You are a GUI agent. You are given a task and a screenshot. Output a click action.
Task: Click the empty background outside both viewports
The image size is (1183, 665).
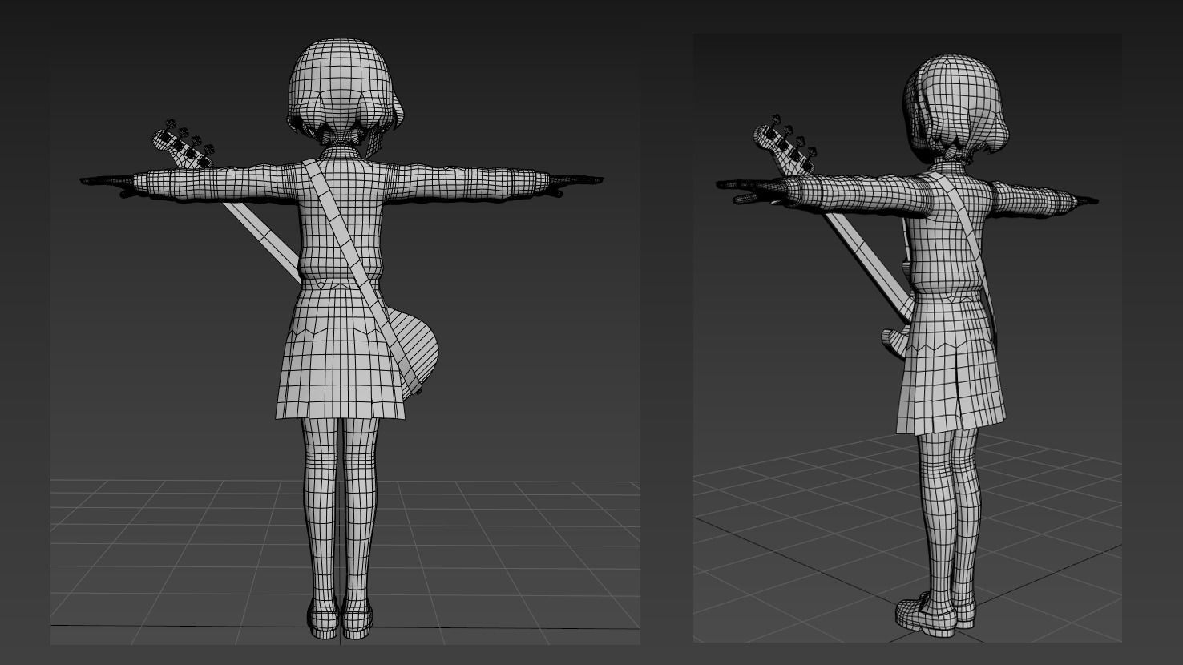pyautogui.click(x=665, y=332)
